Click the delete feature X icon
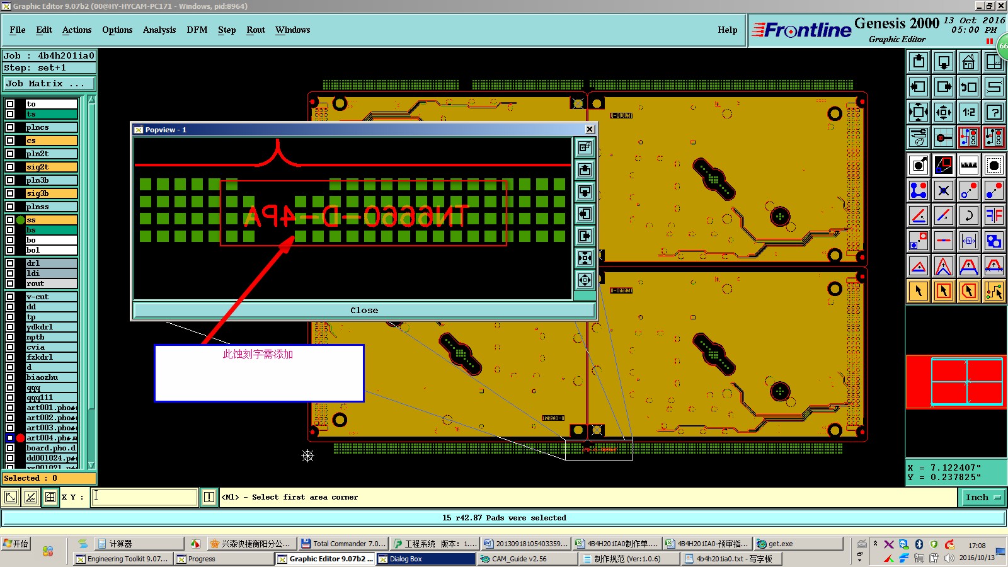 click(x=944, y=190)
